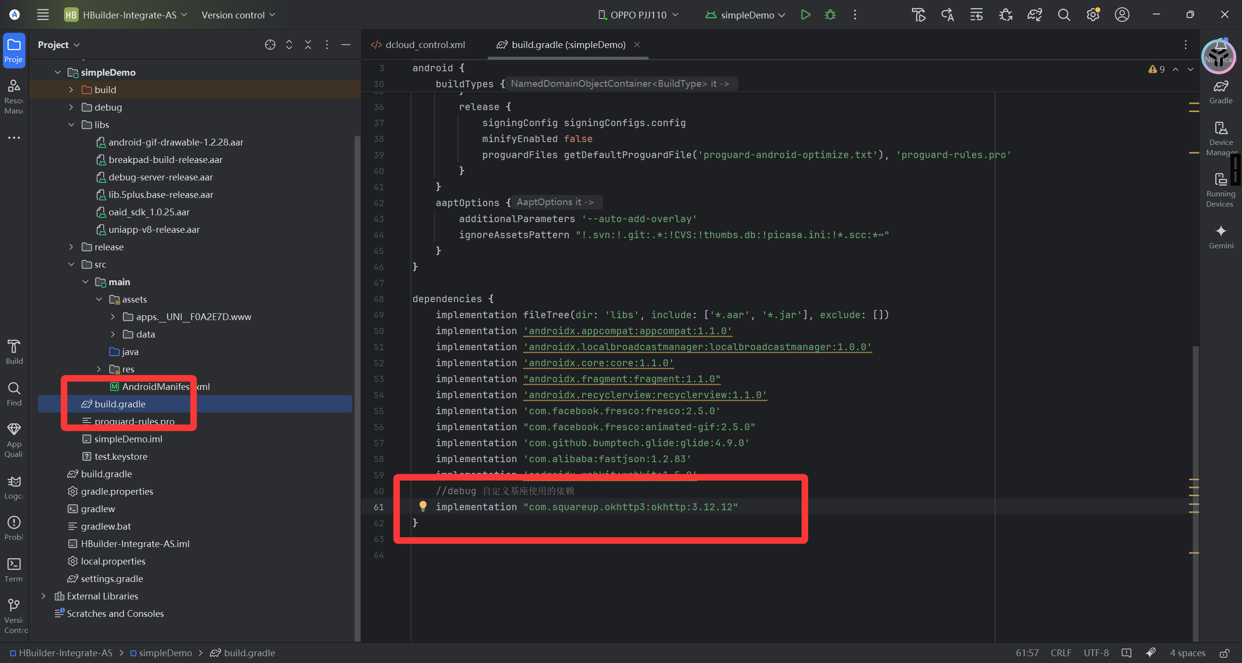The width and height of the screenshot is (1242, 663).
Task: Click the 61:57 cursor position indicator
Action: tap(1027, 653)
